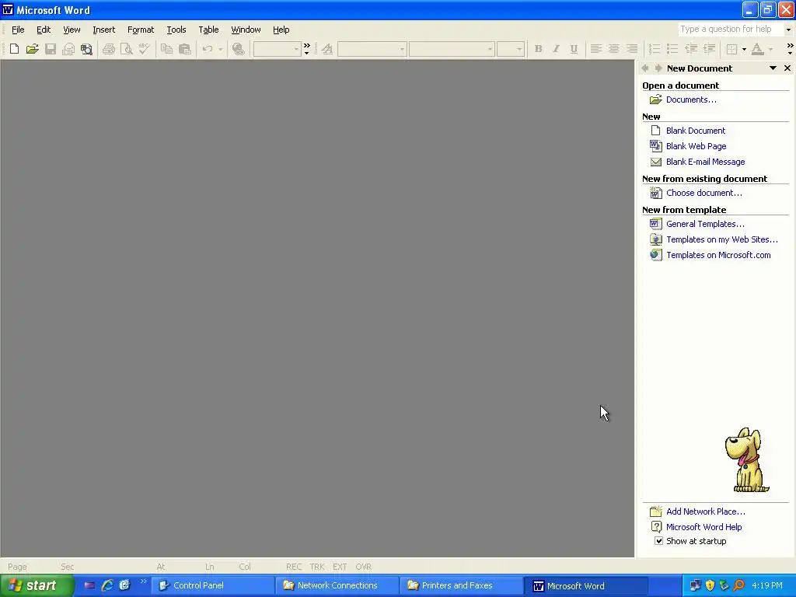Click the Blank Web Page link

tap(696, 146)
